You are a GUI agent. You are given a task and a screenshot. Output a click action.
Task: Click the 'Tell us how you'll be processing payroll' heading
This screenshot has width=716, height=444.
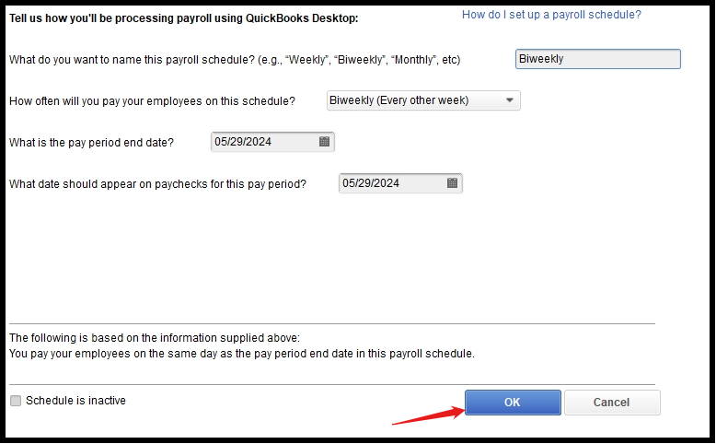[x=183, y=18]
